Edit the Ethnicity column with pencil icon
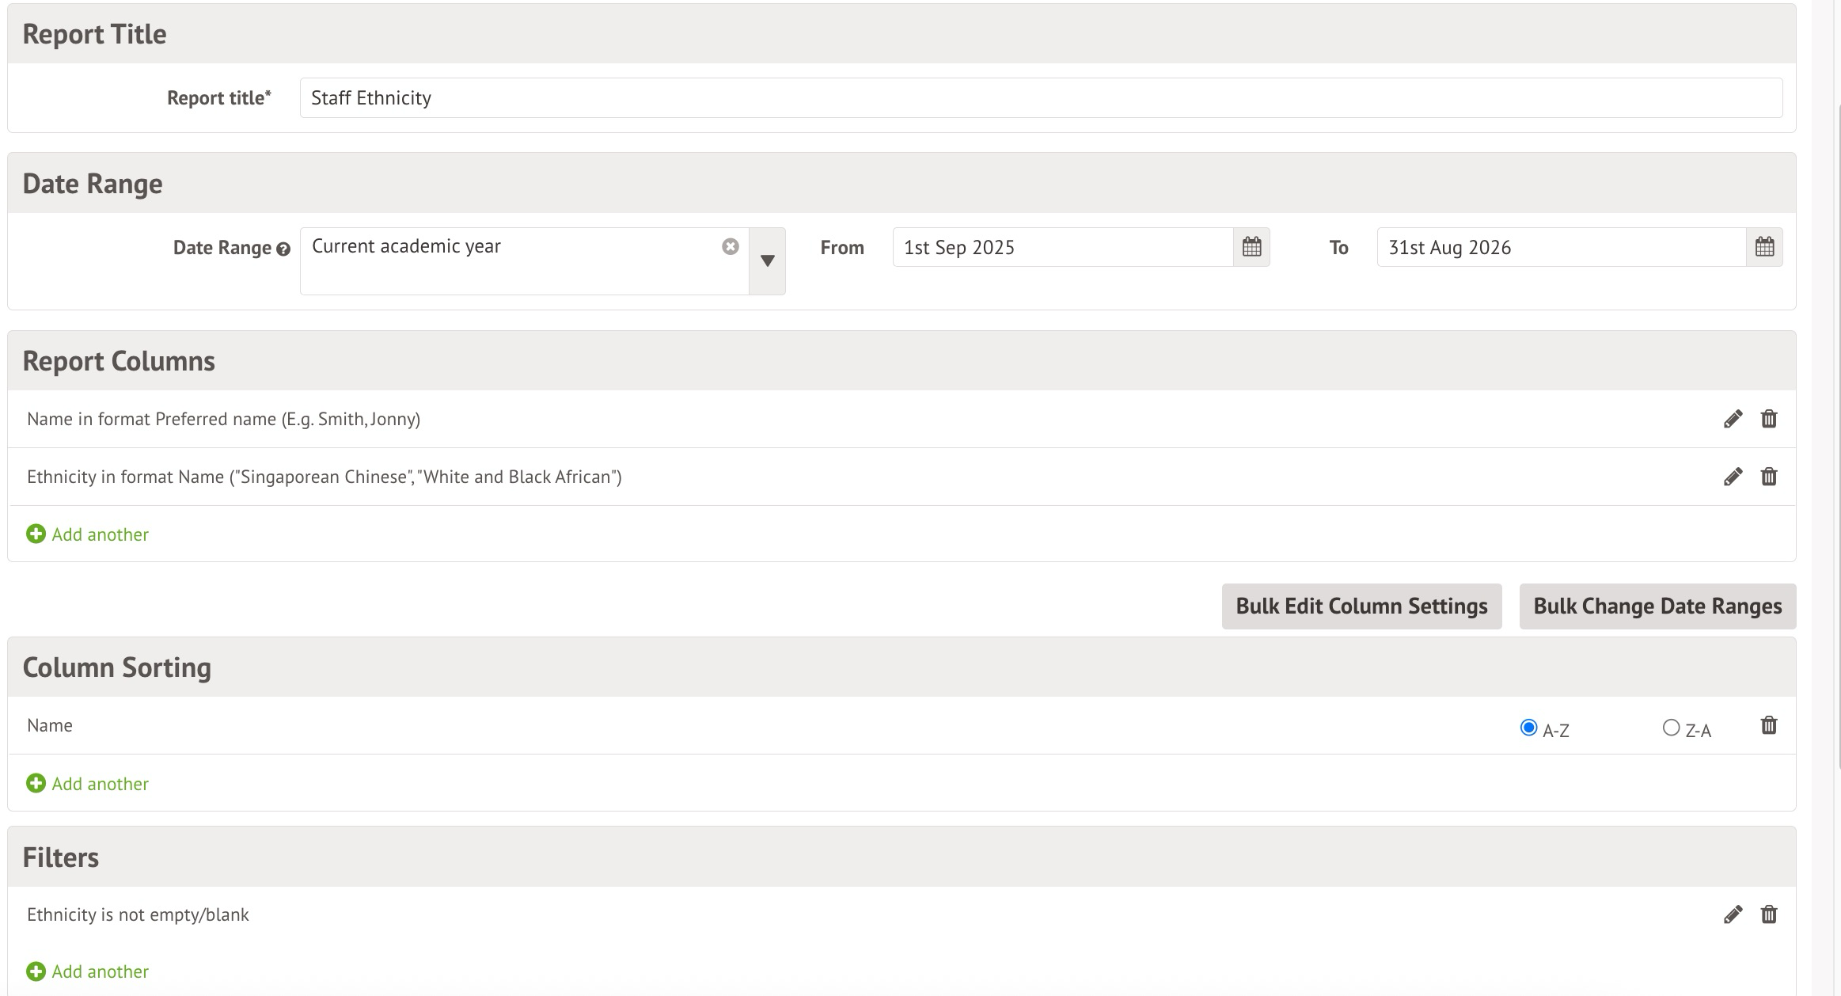The height and width of the screenshot is (996, 1841). pos(1733,477)
